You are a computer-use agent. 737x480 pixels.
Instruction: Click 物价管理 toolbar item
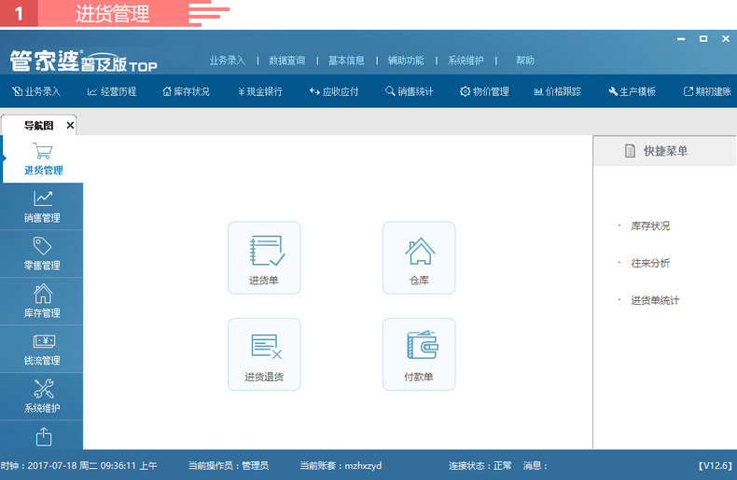[484, 91]
